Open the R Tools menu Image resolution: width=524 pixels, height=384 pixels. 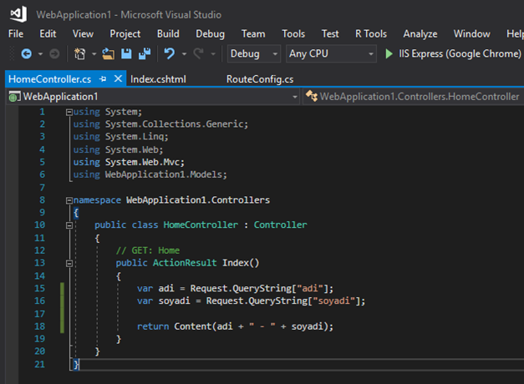point(371,33)
